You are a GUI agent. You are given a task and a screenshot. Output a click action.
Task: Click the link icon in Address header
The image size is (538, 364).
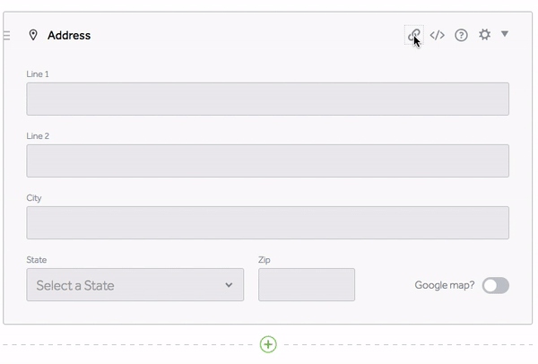(x=413, y=35)
